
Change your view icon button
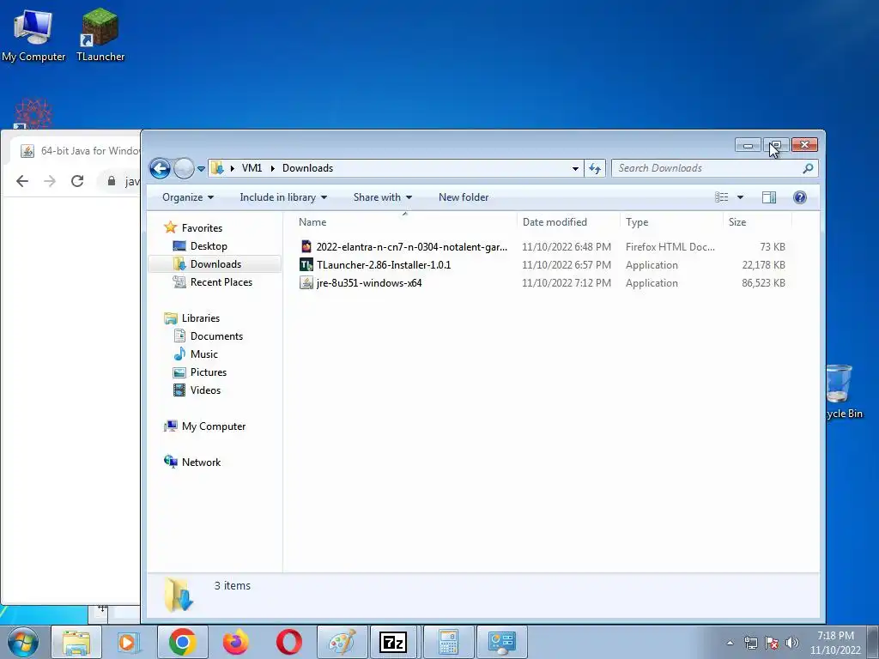pyautogui.click(x=721, y=197)
